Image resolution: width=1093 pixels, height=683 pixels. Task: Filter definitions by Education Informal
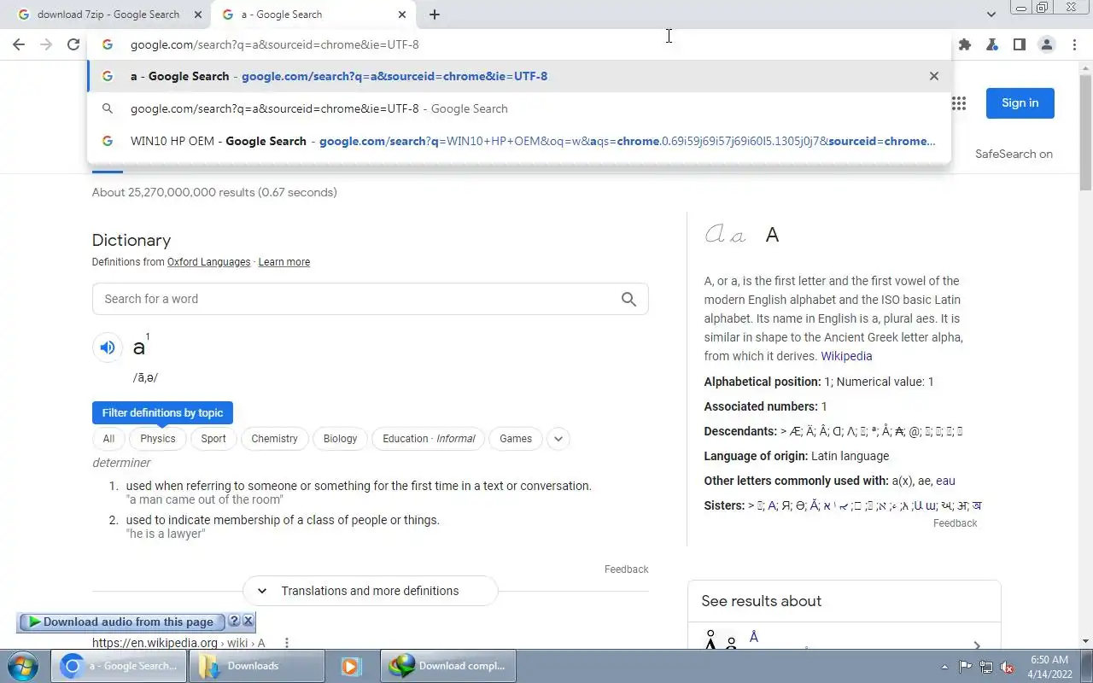pos(429,439)
